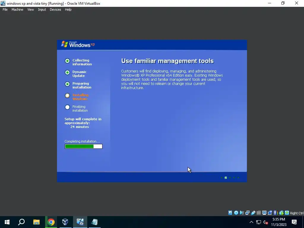The height and width of the screenshot is (228, 304).
Task: Click the mouse integration indicator icon
Action: coord(281,213)
